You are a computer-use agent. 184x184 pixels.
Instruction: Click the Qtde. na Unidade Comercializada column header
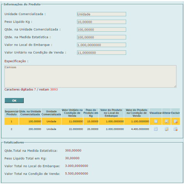pos(30,113)
